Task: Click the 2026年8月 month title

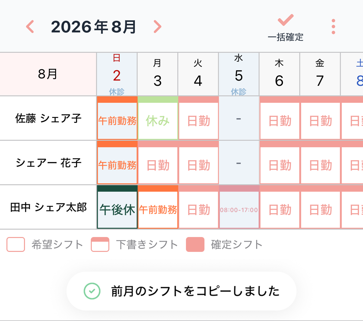Action: point(94,27)
